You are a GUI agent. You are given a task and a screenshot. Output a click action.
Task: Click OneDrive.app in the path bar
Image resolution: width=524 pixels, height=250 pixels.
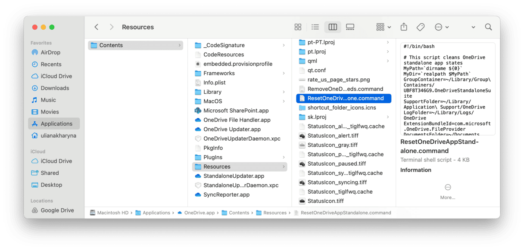[197, 213]
